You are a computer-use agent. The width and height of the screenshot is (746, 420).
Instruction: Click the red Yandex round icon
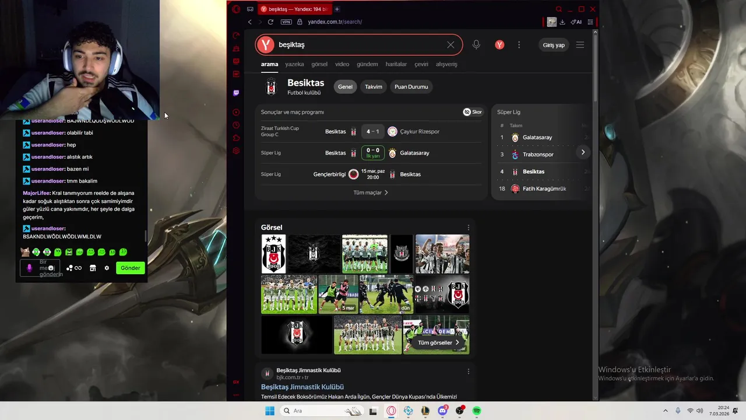[x=499, y=45]
